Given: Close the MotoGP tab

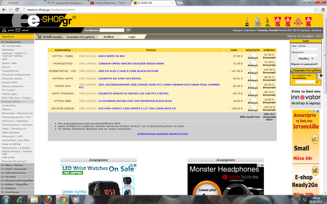Looking at the screenshot, I should 42,3.
